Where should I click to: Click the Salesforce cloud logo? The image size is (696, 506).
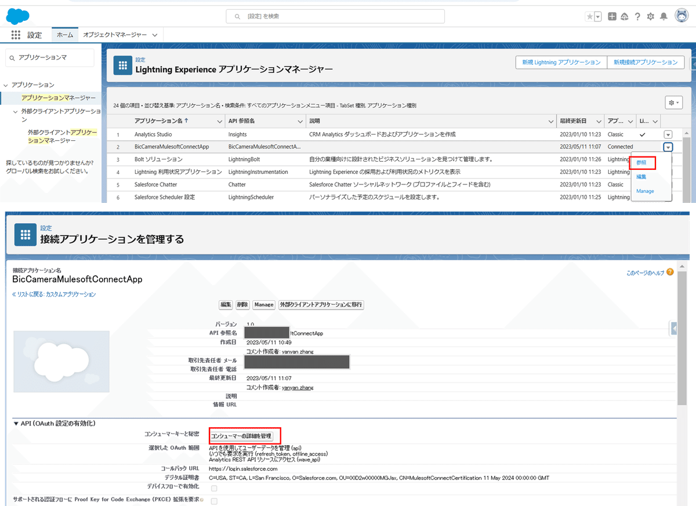point(17,16)
